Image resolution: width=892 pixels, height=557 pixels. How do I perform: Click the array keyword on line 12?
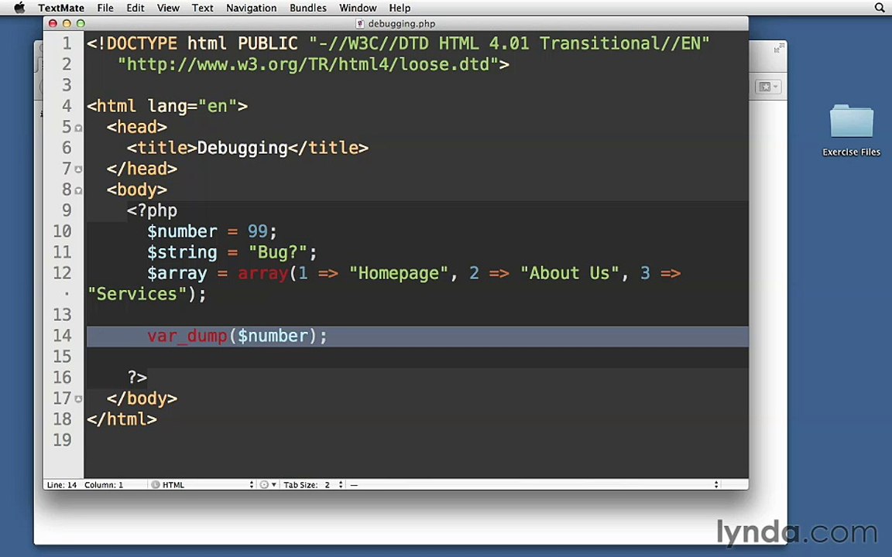263,273
